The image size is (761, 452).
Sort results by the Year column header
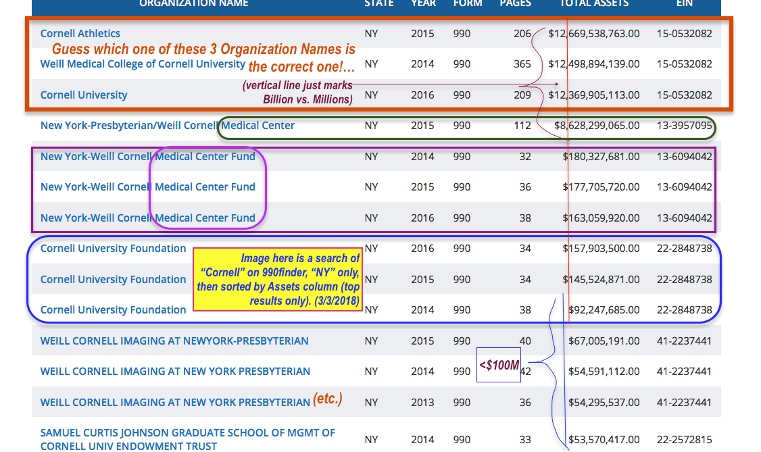pos(424,3)
